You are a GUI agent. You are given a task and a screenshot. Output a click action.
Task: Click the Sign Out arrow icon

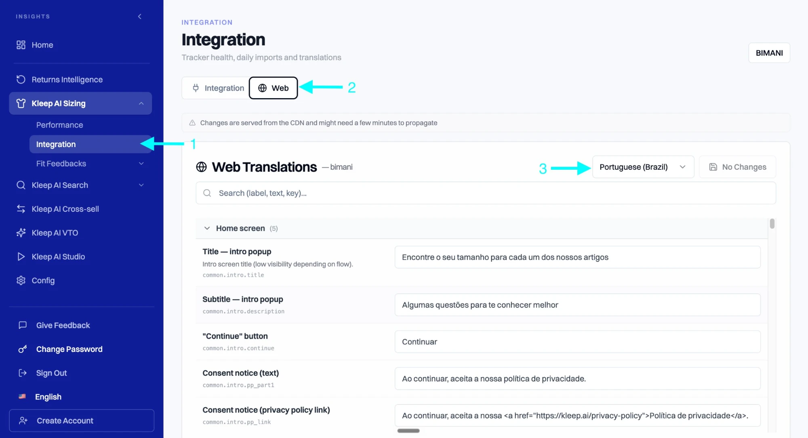[23, 373]
